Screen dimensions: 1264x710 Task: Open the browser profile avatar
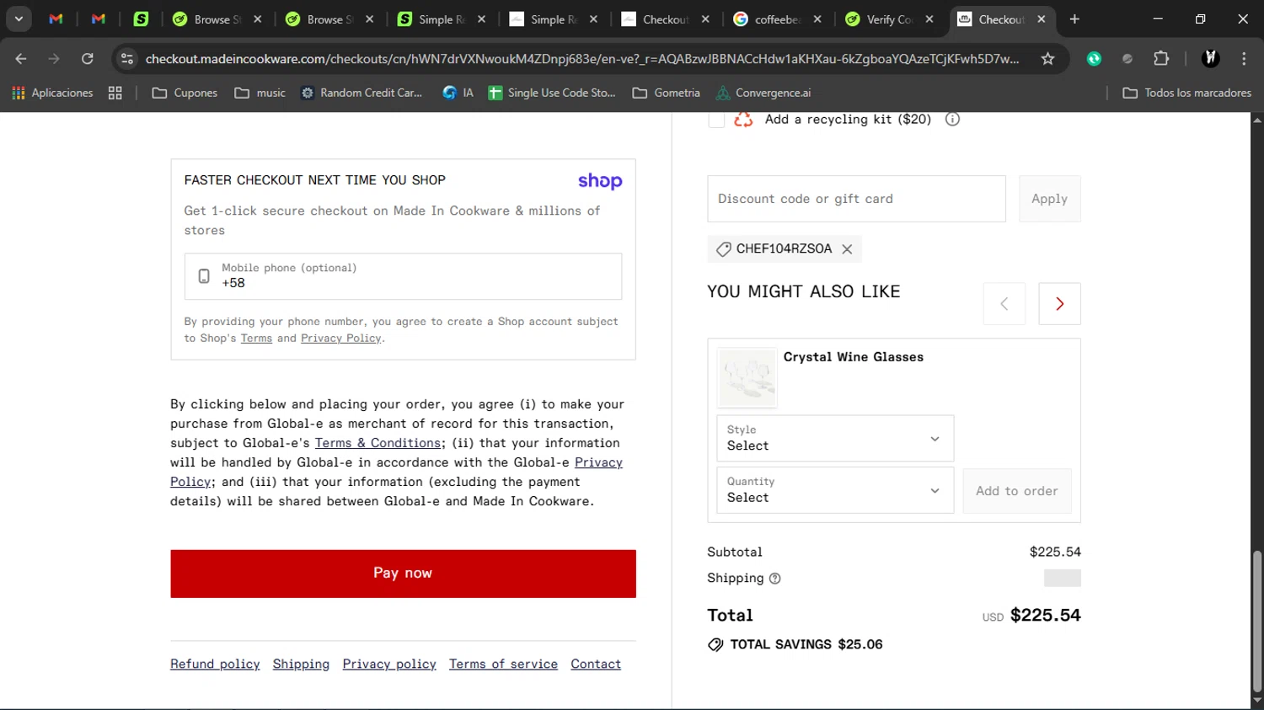[1211, 58]
